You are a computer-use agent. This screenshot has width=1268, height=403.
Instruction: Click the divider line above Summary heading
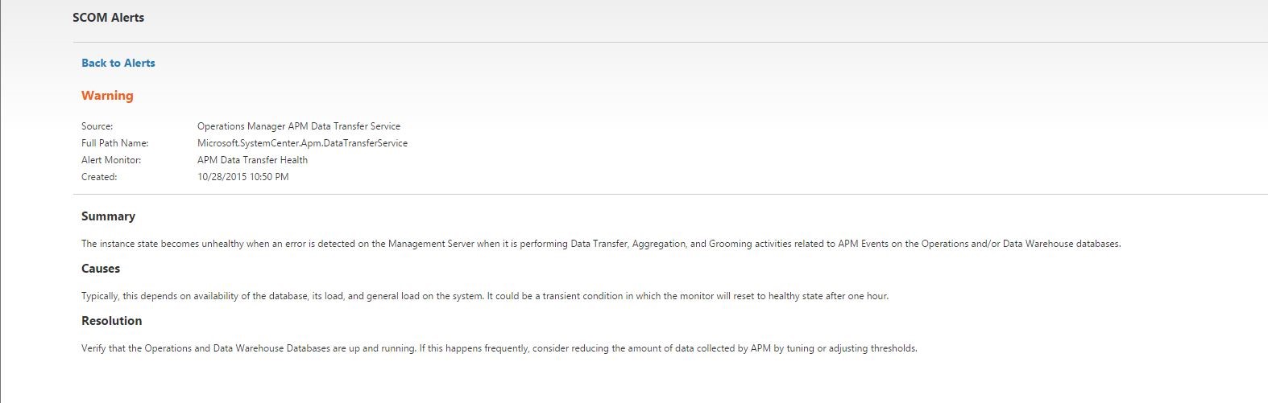(669, 194)
